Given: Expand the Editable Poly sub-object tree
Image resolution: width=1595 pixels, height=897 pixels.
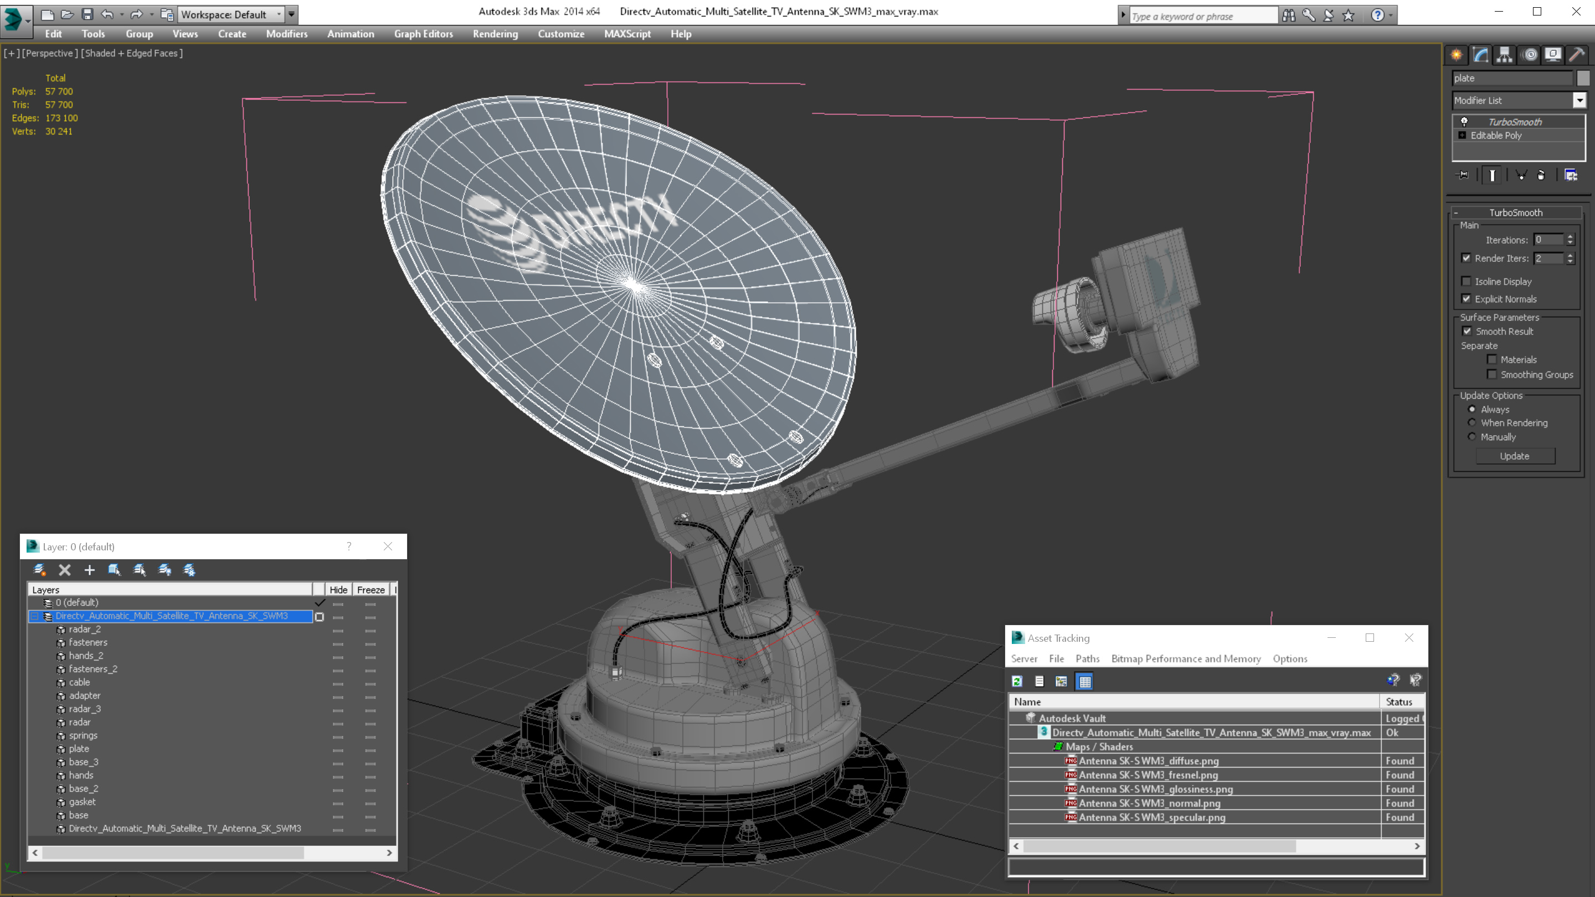Looking at the screenshot, I should 1463,135.
